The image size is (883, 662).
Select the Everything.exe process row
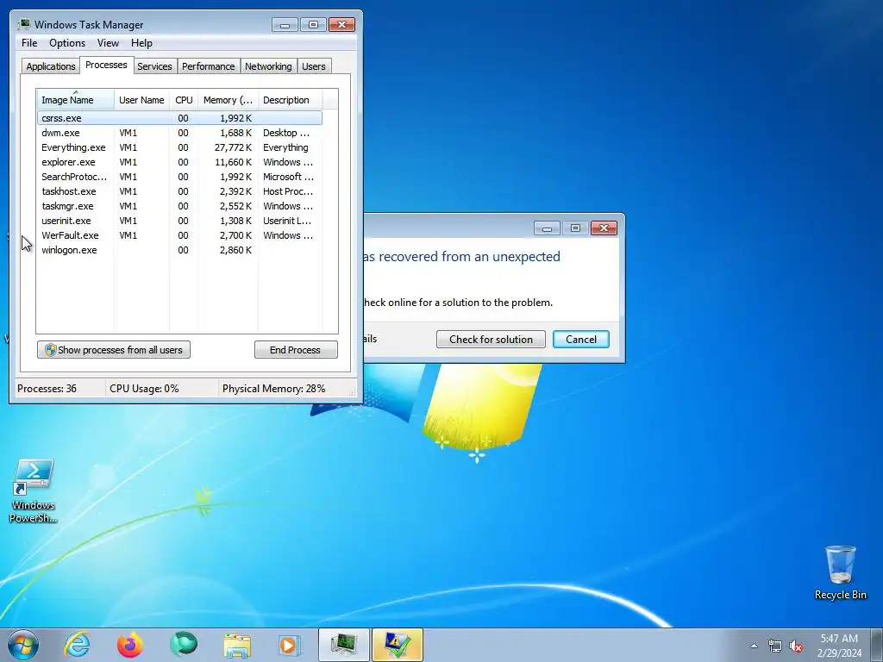pyautogui.click(x=179, y=147)
